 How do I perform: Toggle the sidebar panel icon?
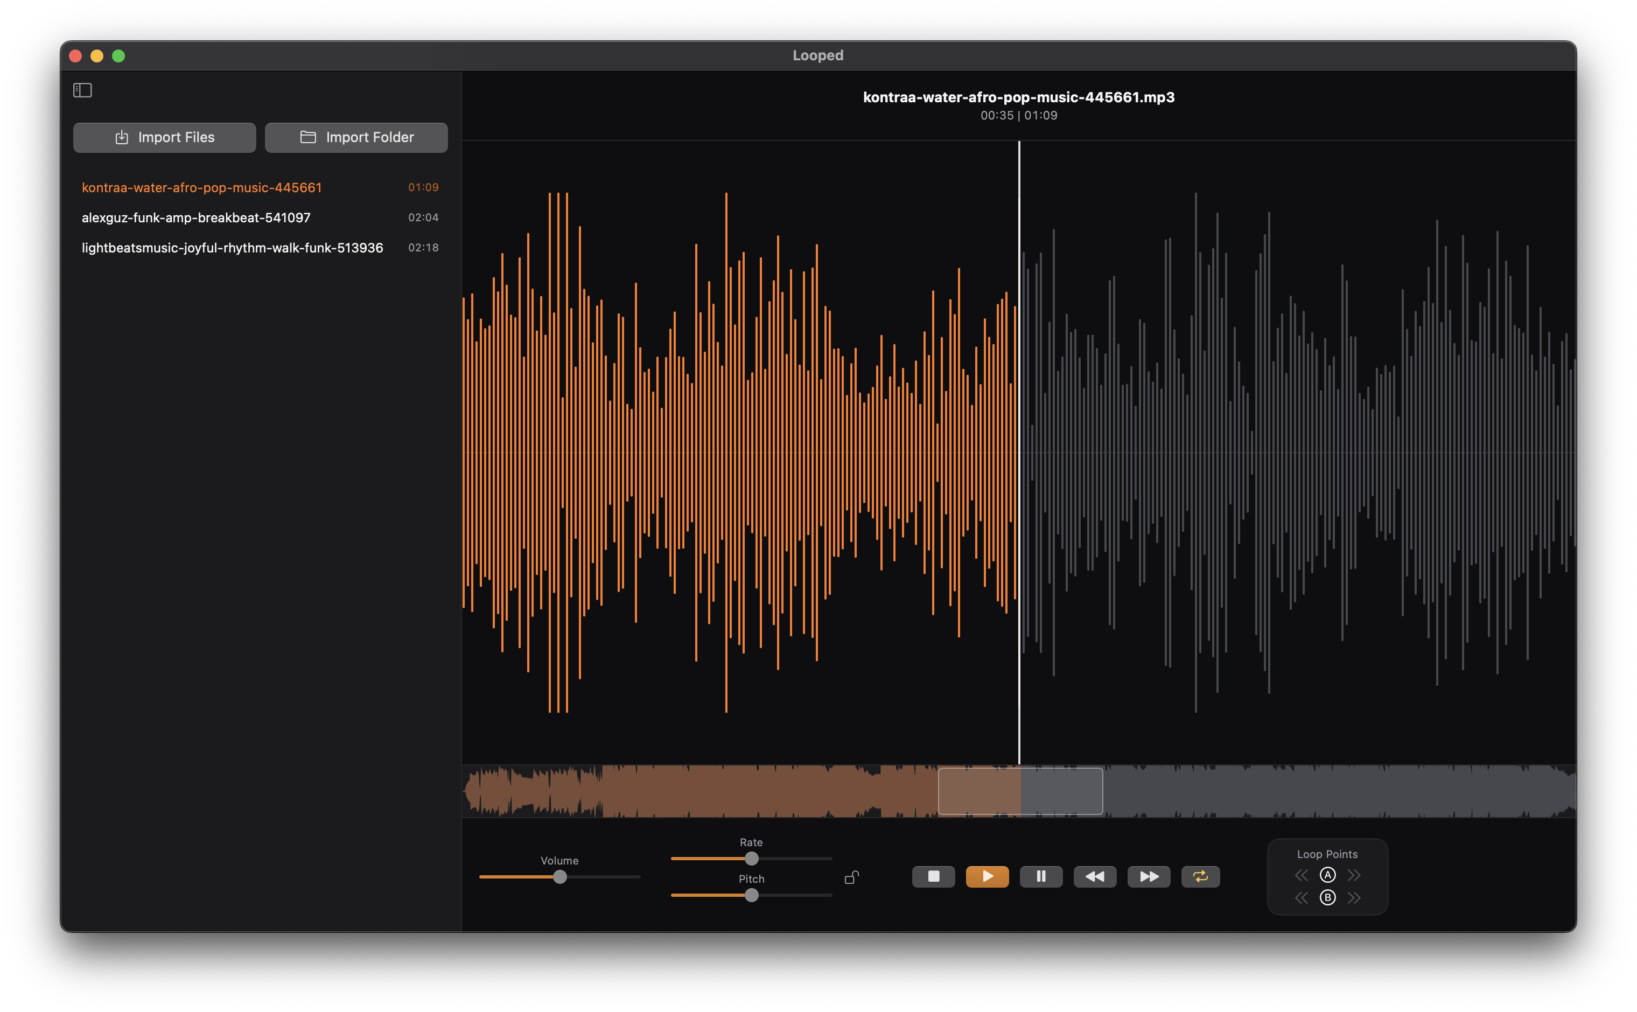tap(82, 90)
